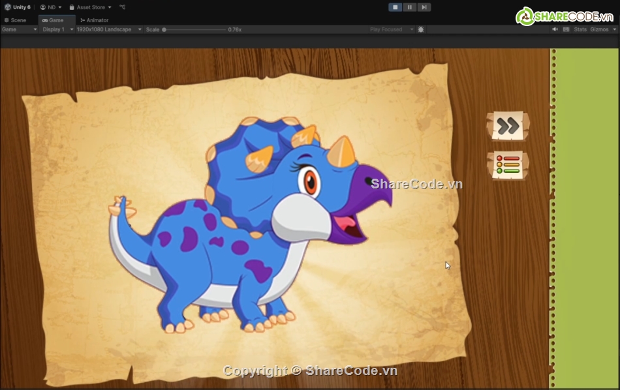Toggle Gizmos in the Game view
Viewport: 620px width, 390px height.
coord(599,29)
